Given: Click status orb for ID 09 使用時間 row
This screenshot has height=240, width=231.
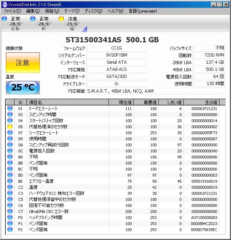Looking at the screenshot, I should coord(10,139).
